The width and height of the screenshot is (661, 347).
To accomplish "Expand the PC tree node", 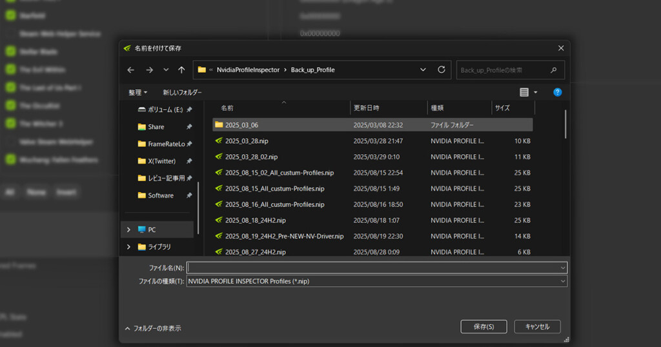I will (x=128, y=230).
